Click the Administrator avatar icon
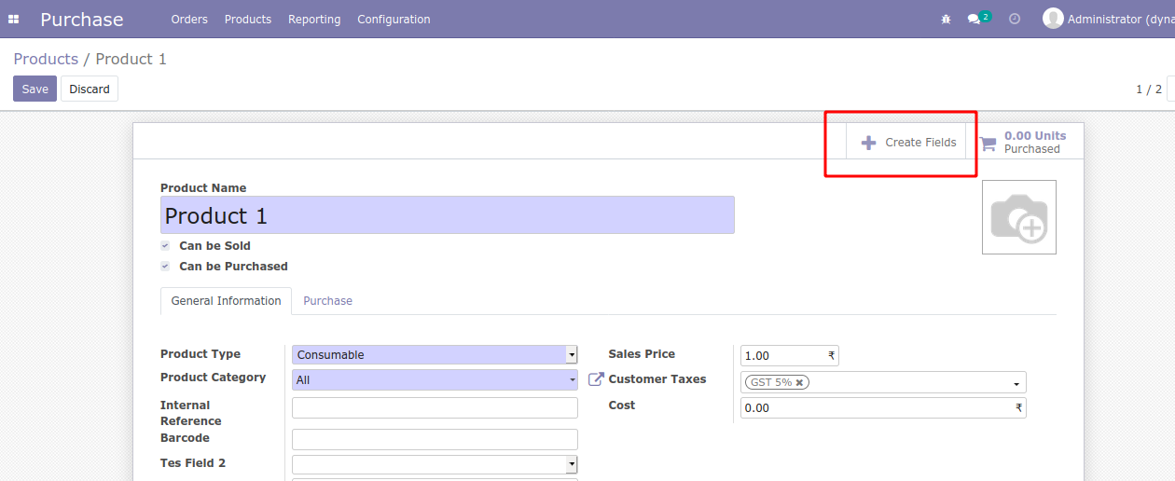 pos(1053,19)
